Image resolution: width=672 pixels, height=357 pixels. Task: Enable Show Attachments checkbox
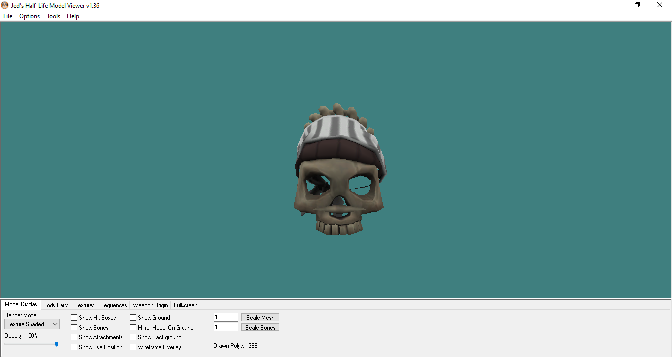(x=74, y=337)
